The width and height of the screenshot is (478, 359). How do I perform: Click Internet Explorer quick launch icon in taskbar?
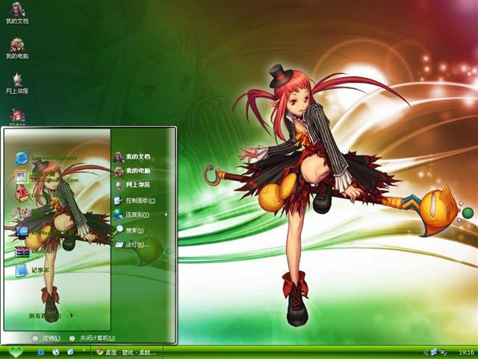coord(41,352)
